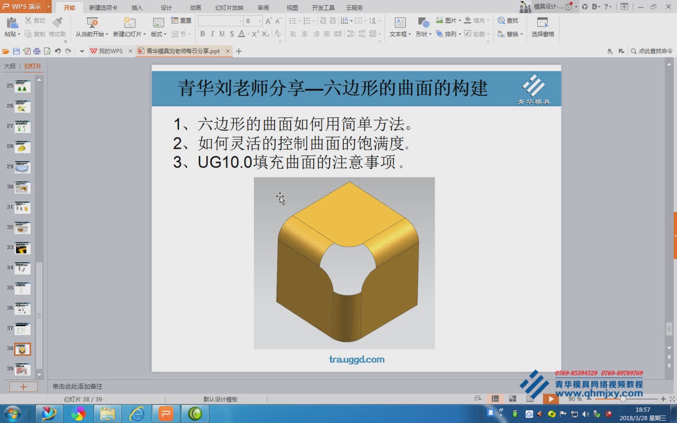
Task: Click the superscript X² icon
Action: pyautogui.click(x=255, y=34)
